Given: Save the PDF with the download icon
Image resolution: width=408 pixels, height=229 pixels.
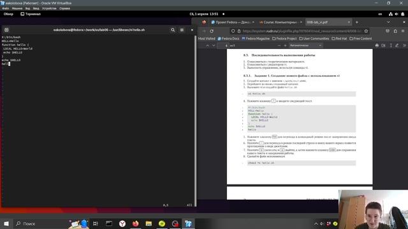Looking at the screenshot, I should [383, 45].
